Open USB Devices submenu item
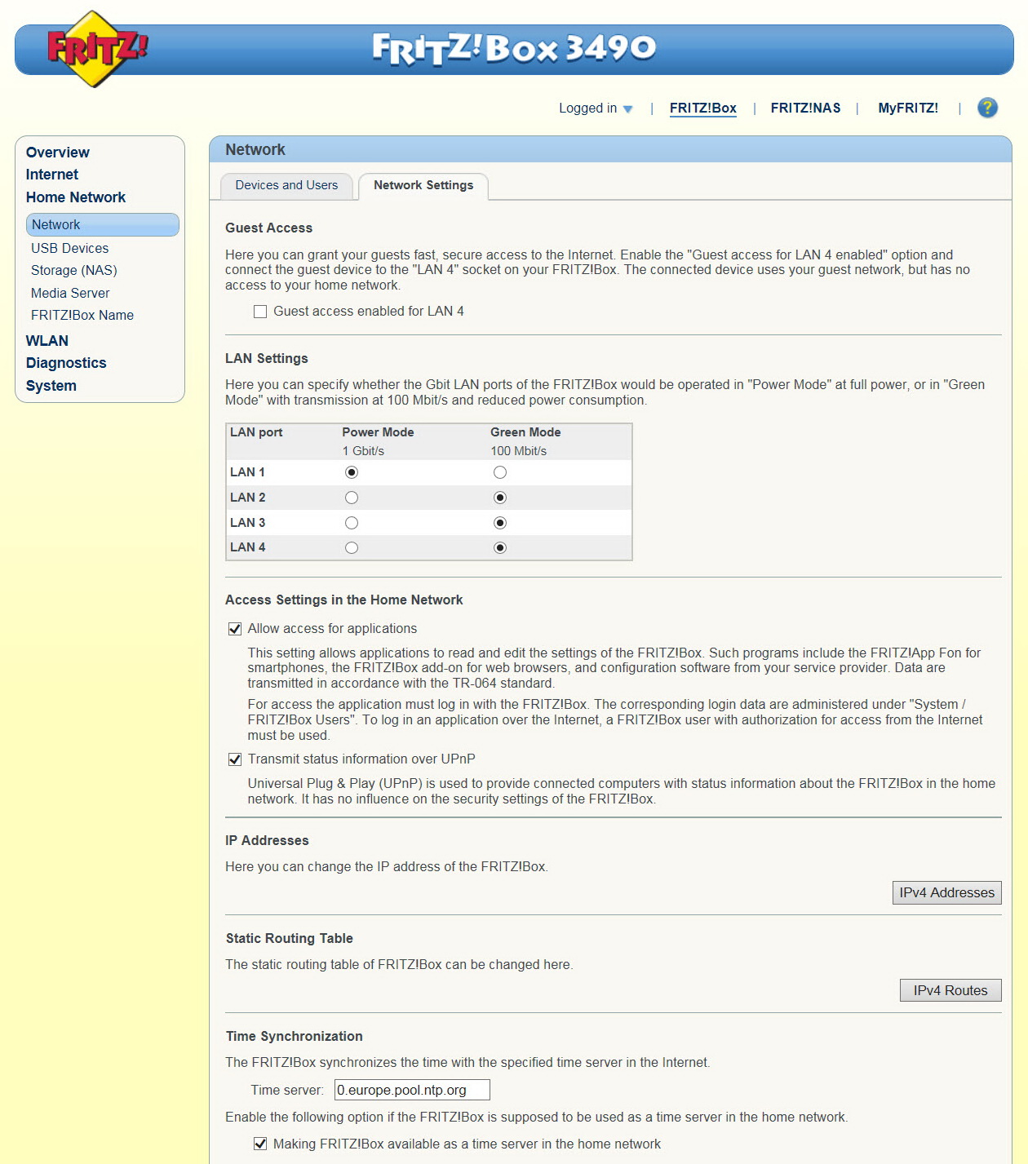The height and width of the screenshot is (1164, 1028). (69, 248)
